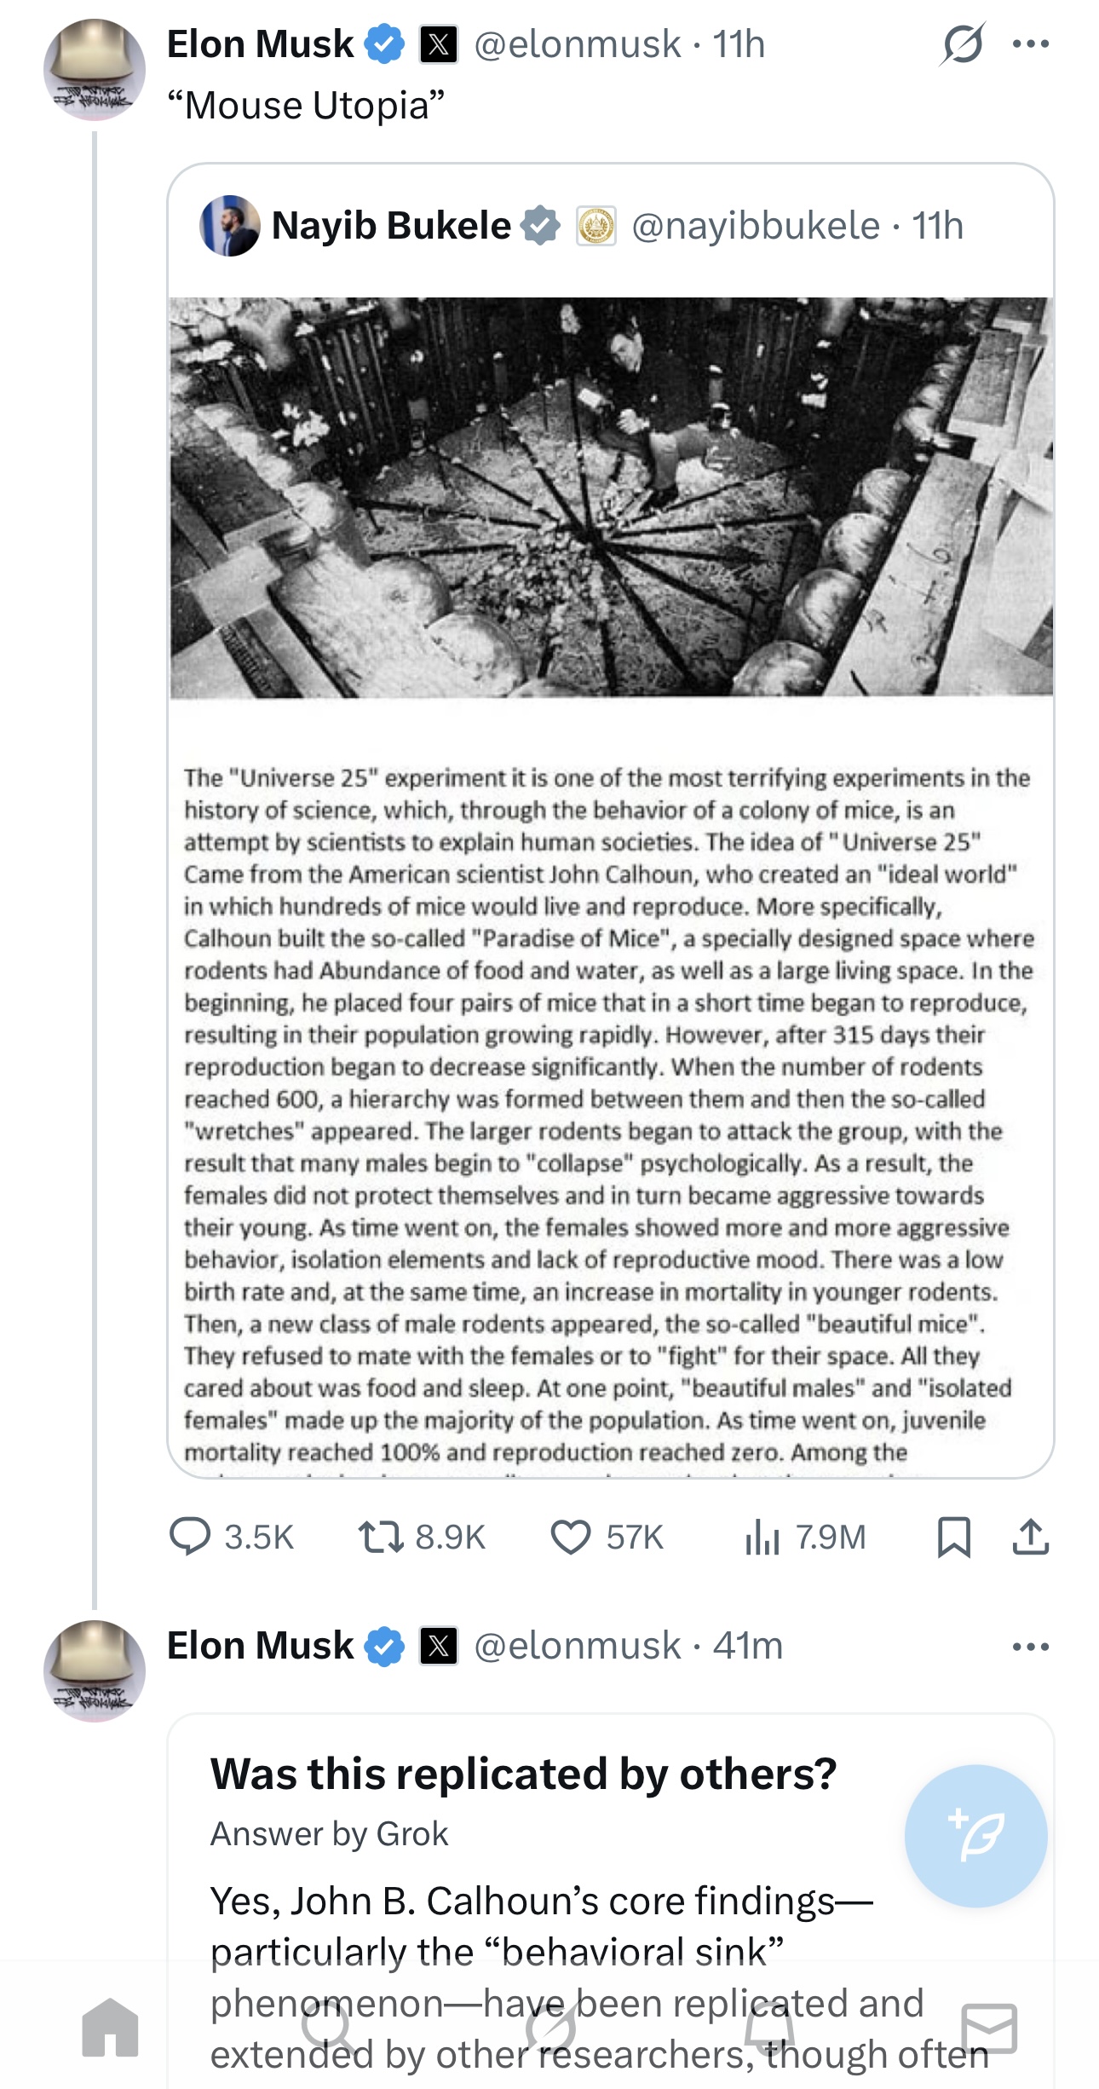Open Grok tab in bottom navigation
Screen dimensions: 1099x2089
coord(549,2027)
